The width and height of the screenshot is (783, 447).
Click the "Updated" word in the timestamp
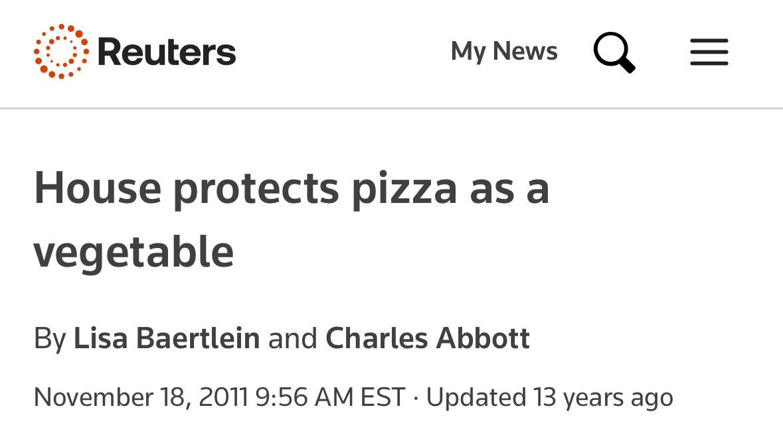tap(476, 397)
